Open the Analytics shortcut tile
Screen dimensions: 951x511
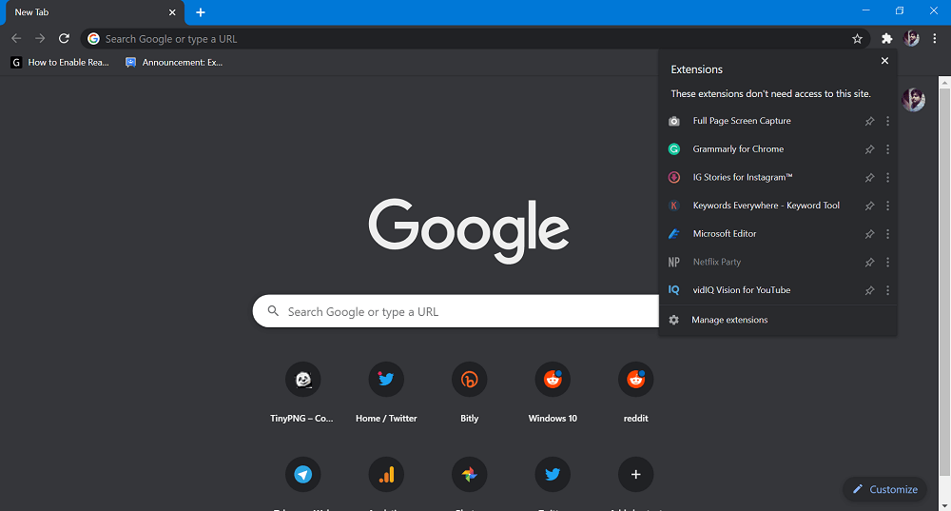click(386, 475)
